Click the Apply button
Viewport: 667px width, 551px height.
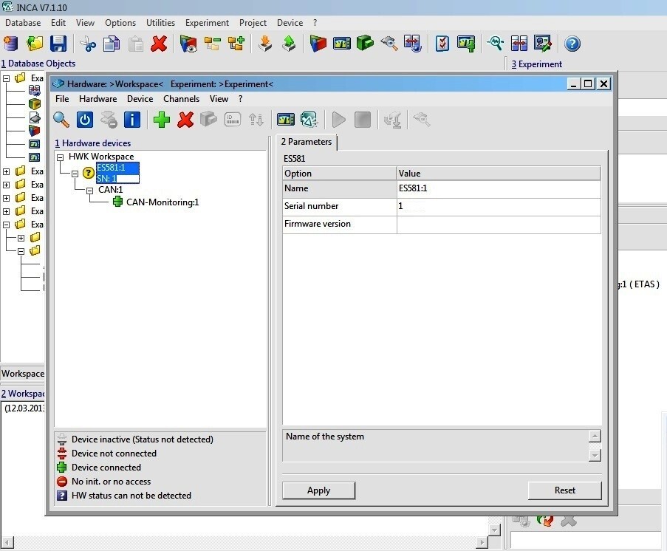point(318,490)
